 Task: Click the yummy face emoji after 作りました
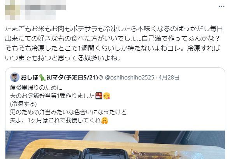click(107, 96)
